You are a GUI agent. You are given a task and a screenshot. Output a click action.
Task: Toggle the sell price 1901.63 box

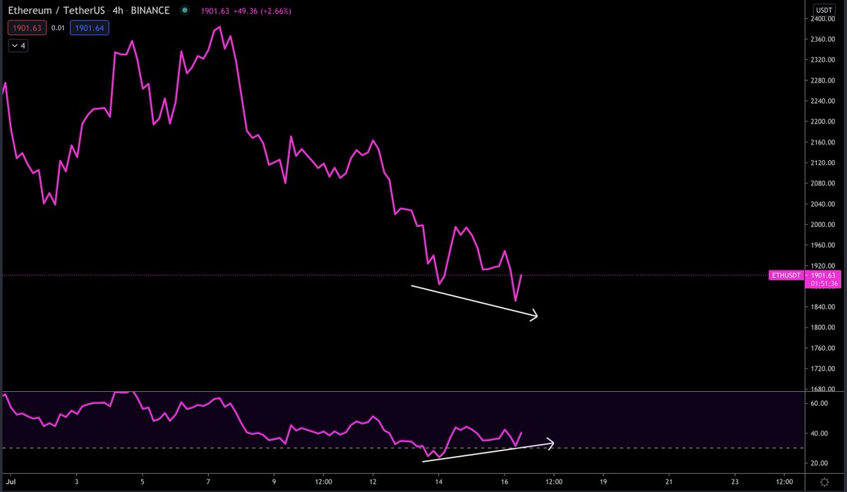[27, 27]
